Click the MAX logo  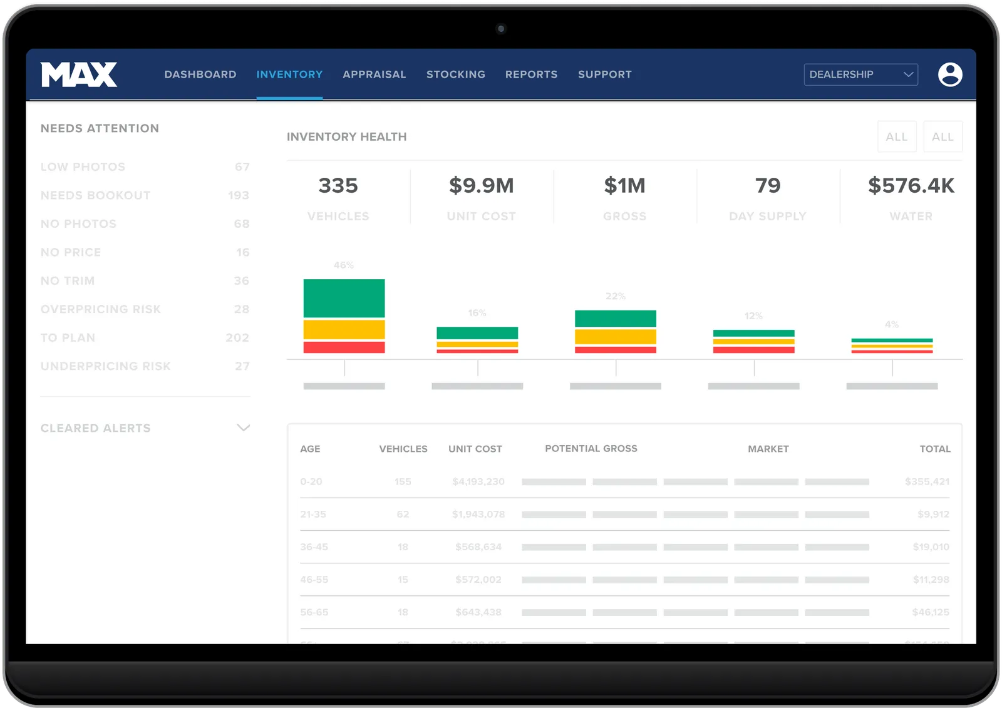tap(79, 74)
